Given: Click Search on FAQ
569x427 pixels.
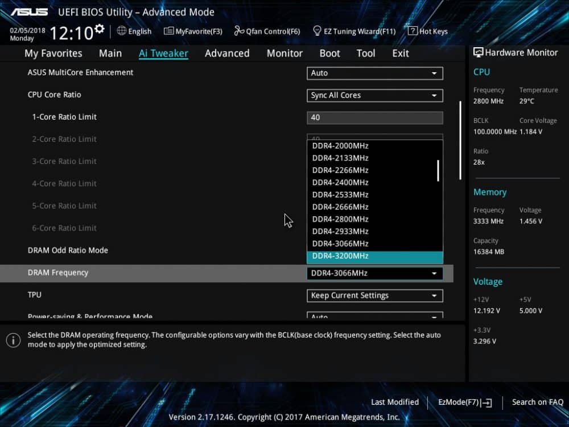Looking at the screenshot, I should [x=538, y=403].
